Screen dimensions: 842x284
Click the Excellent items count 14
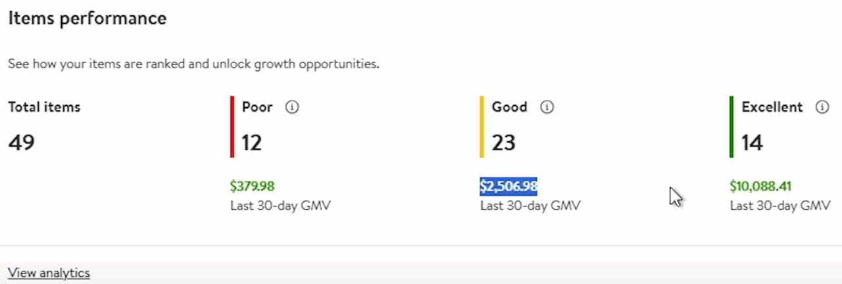click(752, 142)
